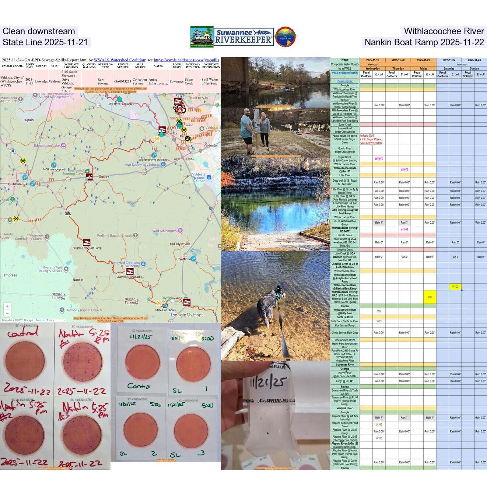This screenshot has width=487, height=487.
Task: Click the Agri Supply of Valdosta shopping marker
Action: click(163, 164)
